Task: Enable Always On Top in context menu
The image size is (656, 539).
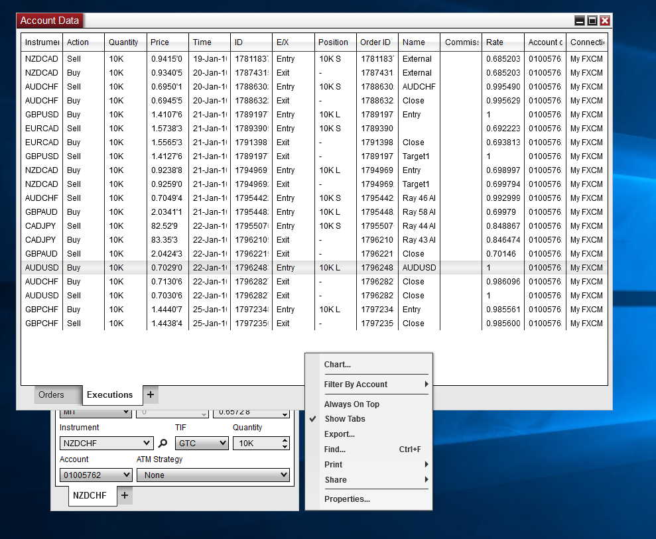Action: 352,404
